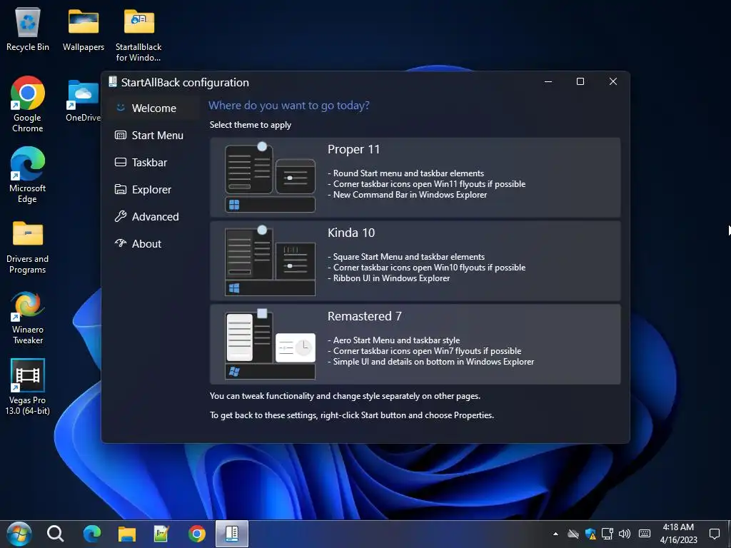Image resolution: width=731 pixels, height=548 pixels.
Task: Click the Kinda 10 theme preview thumbnail
Action: coord(270,261)
